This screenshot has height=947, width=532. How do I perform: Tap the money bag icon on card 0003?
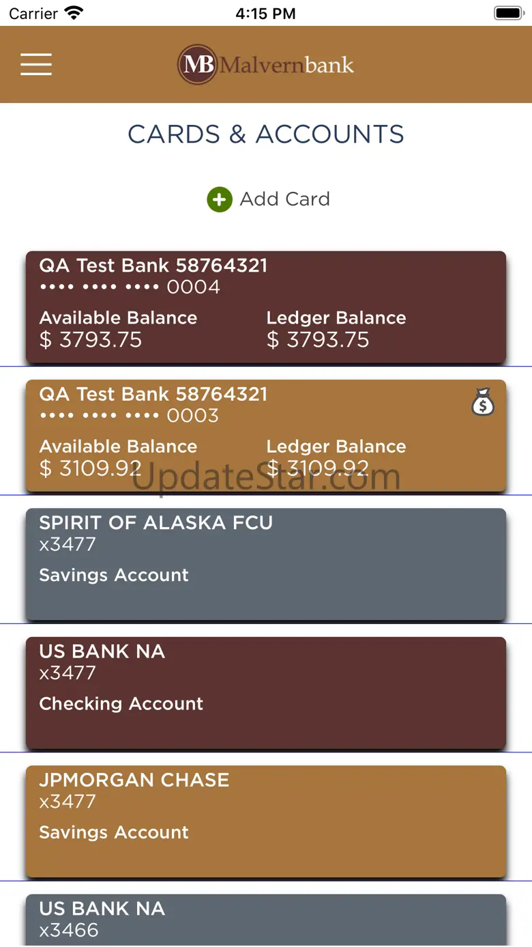(x=482, y=401)
